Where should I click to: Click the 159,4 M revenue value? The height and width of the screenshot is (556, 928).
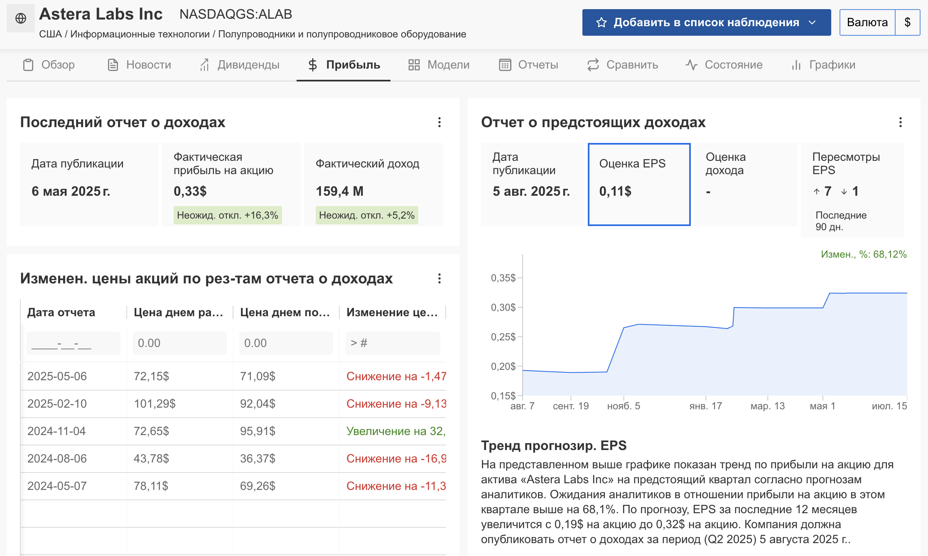click(340, 191)
